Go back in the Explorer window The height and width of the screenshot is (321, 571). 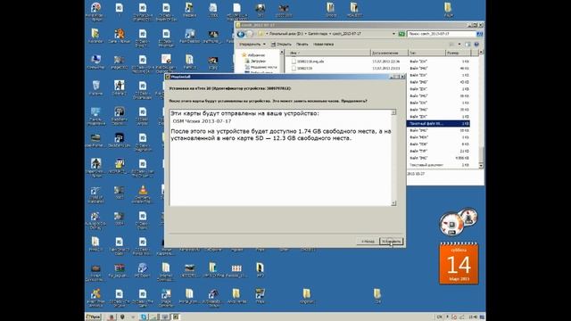(x=241, y=34)
